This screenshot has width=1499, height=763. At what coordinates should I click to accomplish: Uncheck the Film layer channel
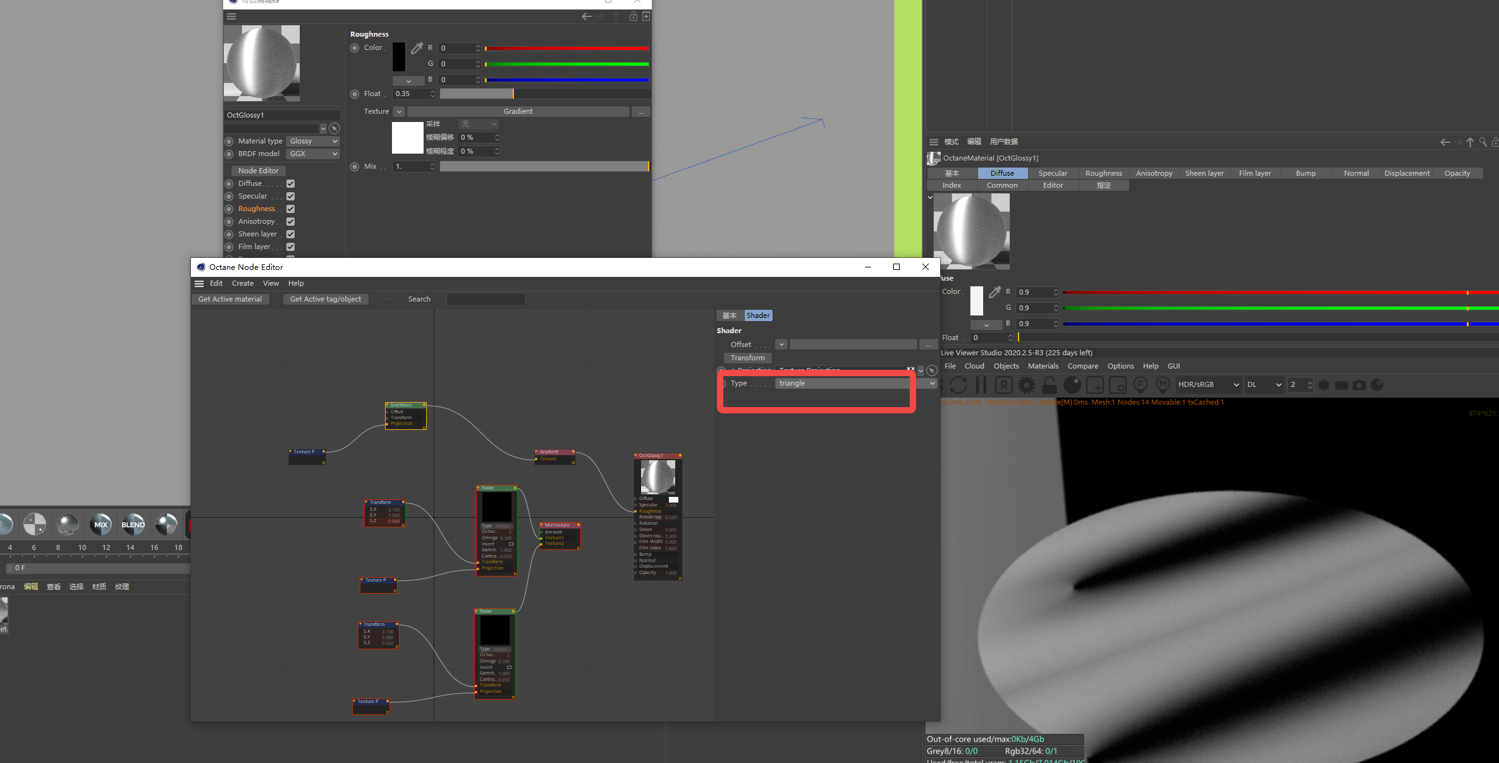click(x=290, y=247)
